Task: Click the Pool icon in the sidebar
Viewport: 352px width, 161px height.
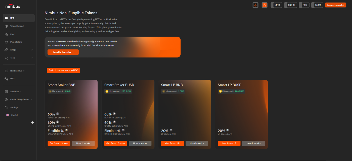Action: (x=6, y=34)
